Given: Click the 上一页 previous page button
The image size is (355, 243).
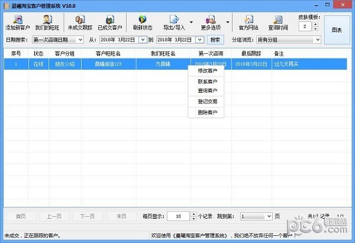Looking at the screenshot, I should point(54,216).
